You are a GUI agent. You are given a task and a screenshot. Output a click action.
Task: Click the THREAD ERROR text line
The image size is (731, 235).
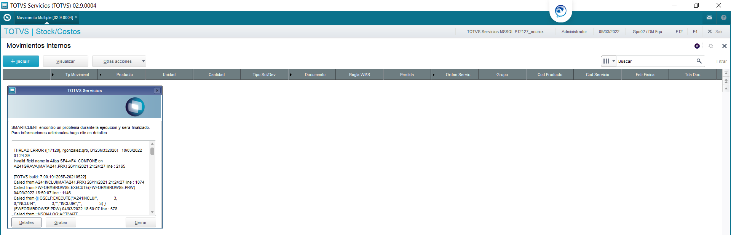(78, 153)
